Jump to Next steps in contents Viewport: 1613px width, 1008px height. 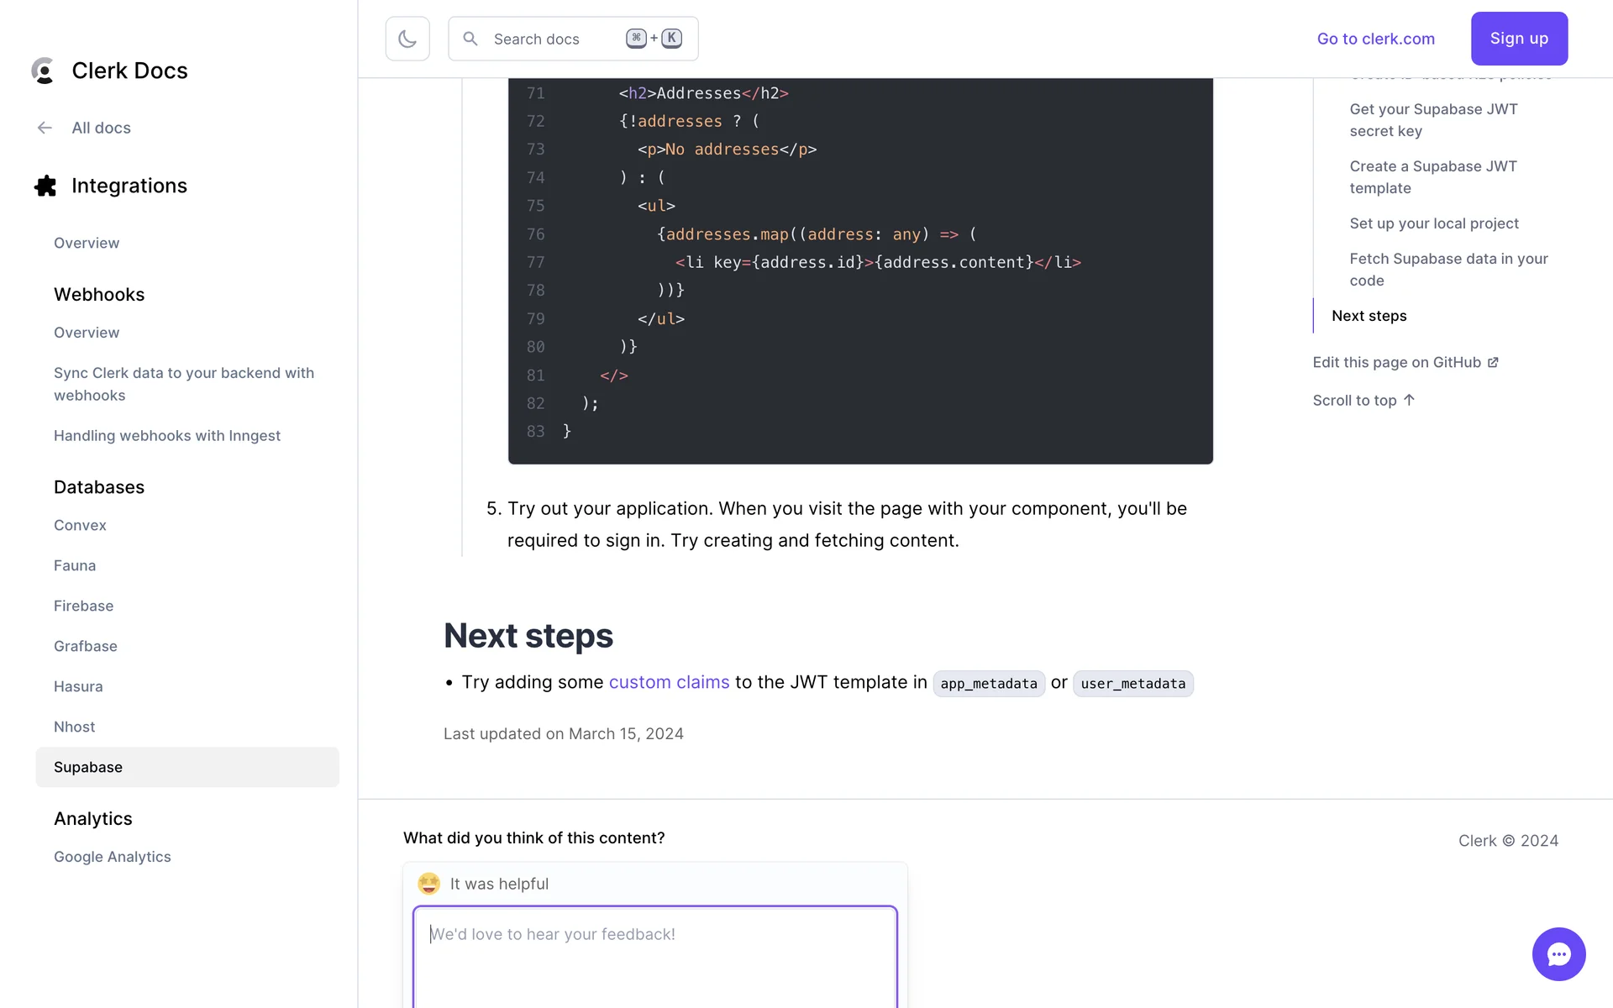coord(1369,316)
